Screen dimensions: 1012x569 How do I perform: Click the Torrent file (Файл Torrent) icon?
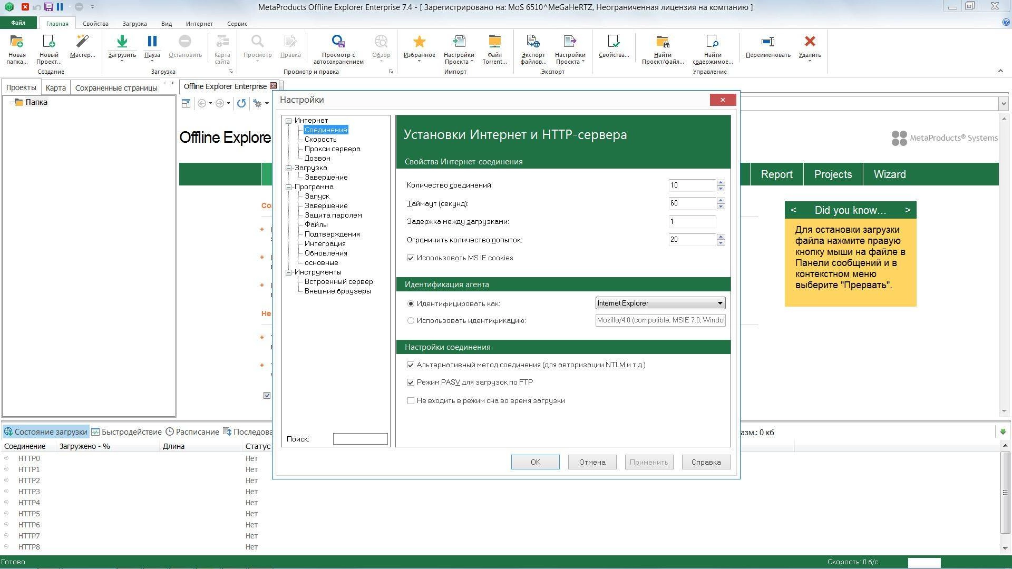pos(494,42)
